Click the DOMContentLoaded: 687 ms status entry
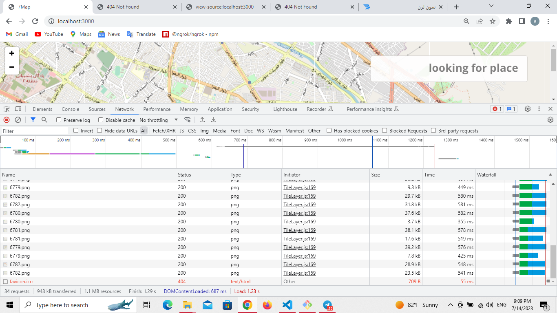Screen dimensions: 557x313 click(195, 291)
